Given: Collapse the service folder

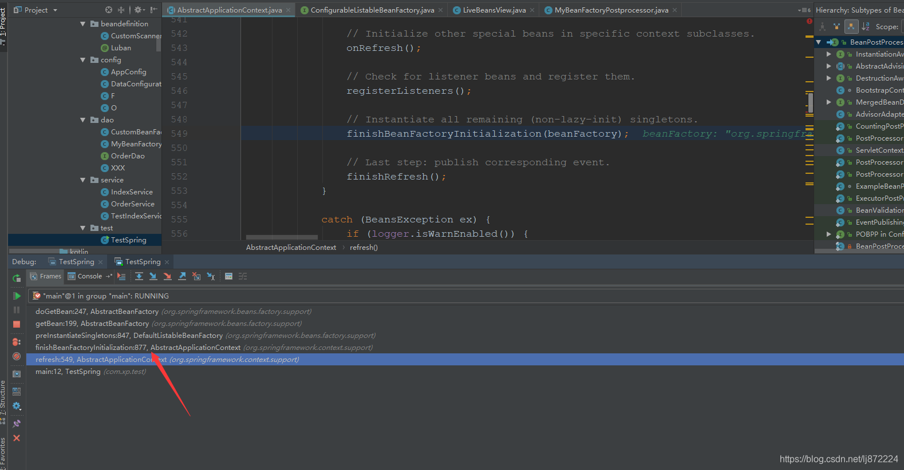Looking at the screenshot, I should click(83, 180).
